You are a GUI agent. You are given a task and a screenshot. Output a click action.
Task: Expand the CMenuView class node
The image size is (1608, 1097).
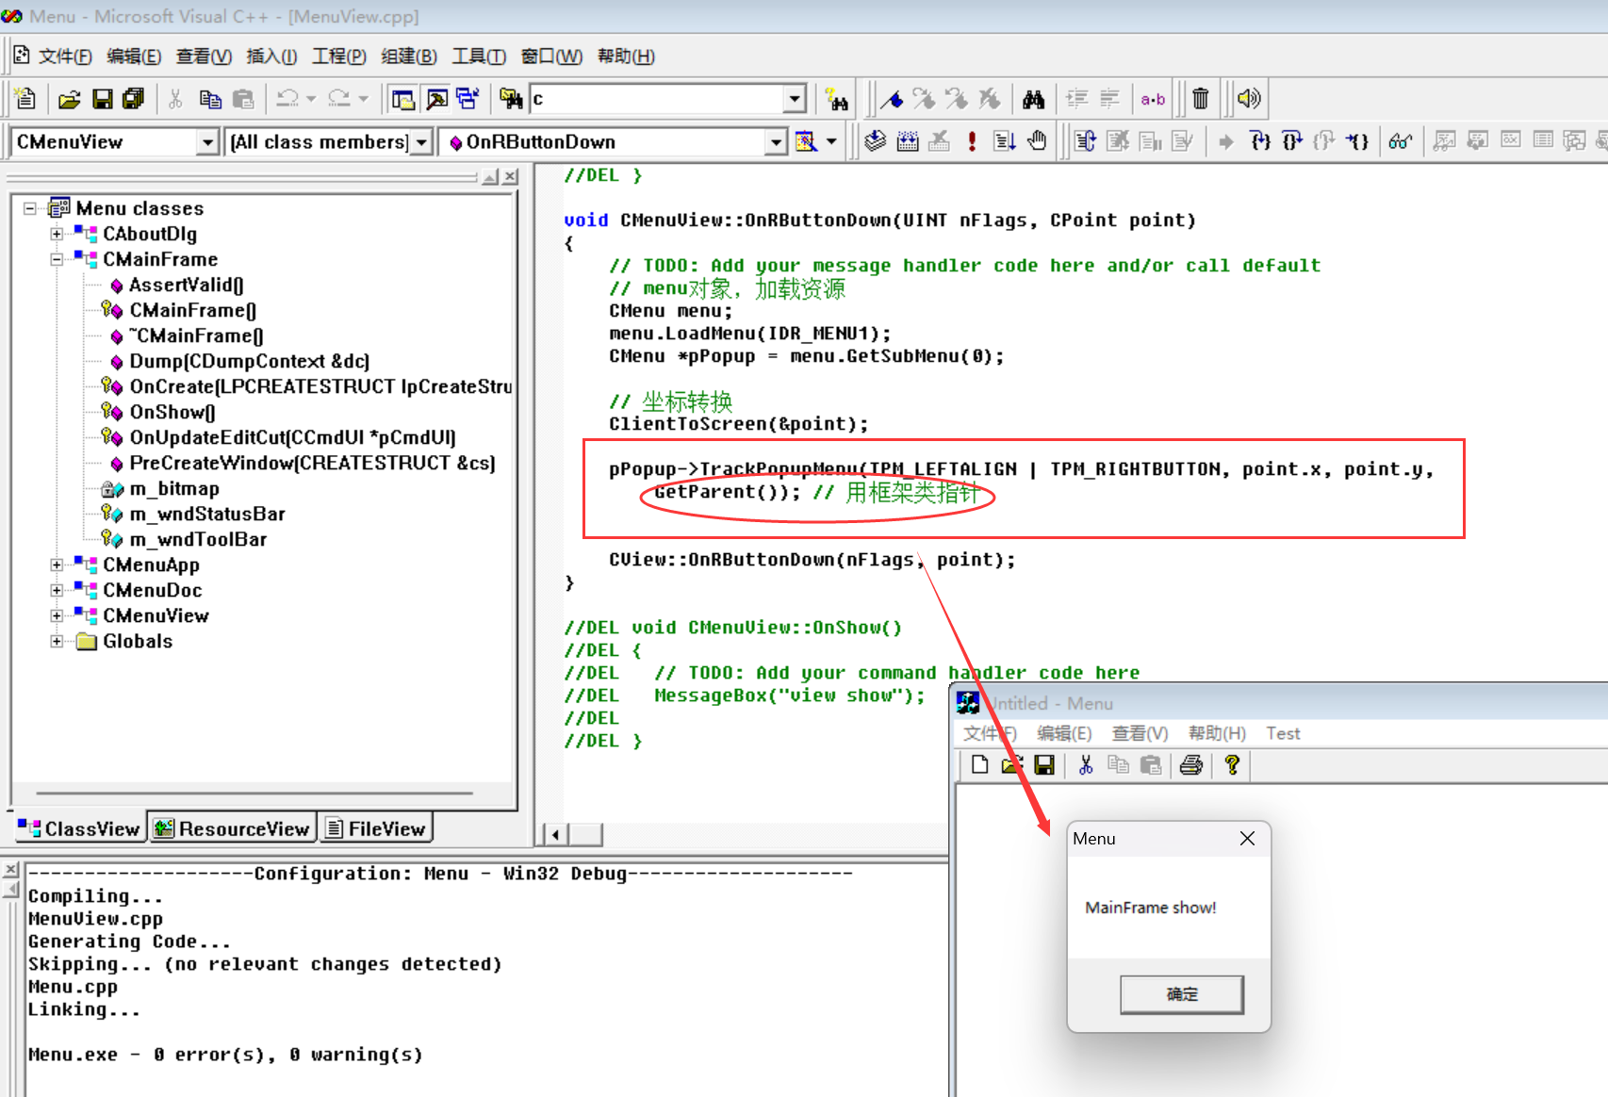pos(57,615)
